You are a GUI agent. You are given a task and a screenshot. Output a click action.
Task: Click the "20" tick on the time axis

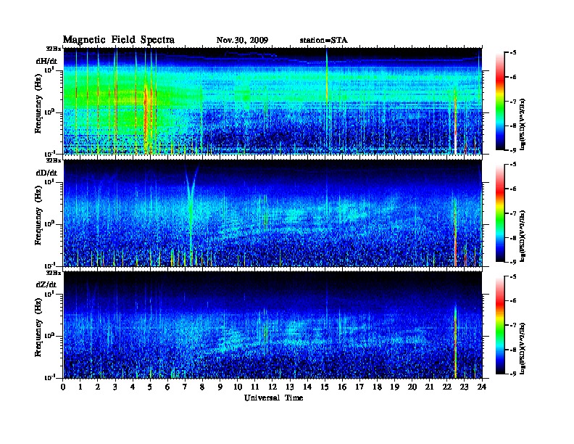pos(412,387)
